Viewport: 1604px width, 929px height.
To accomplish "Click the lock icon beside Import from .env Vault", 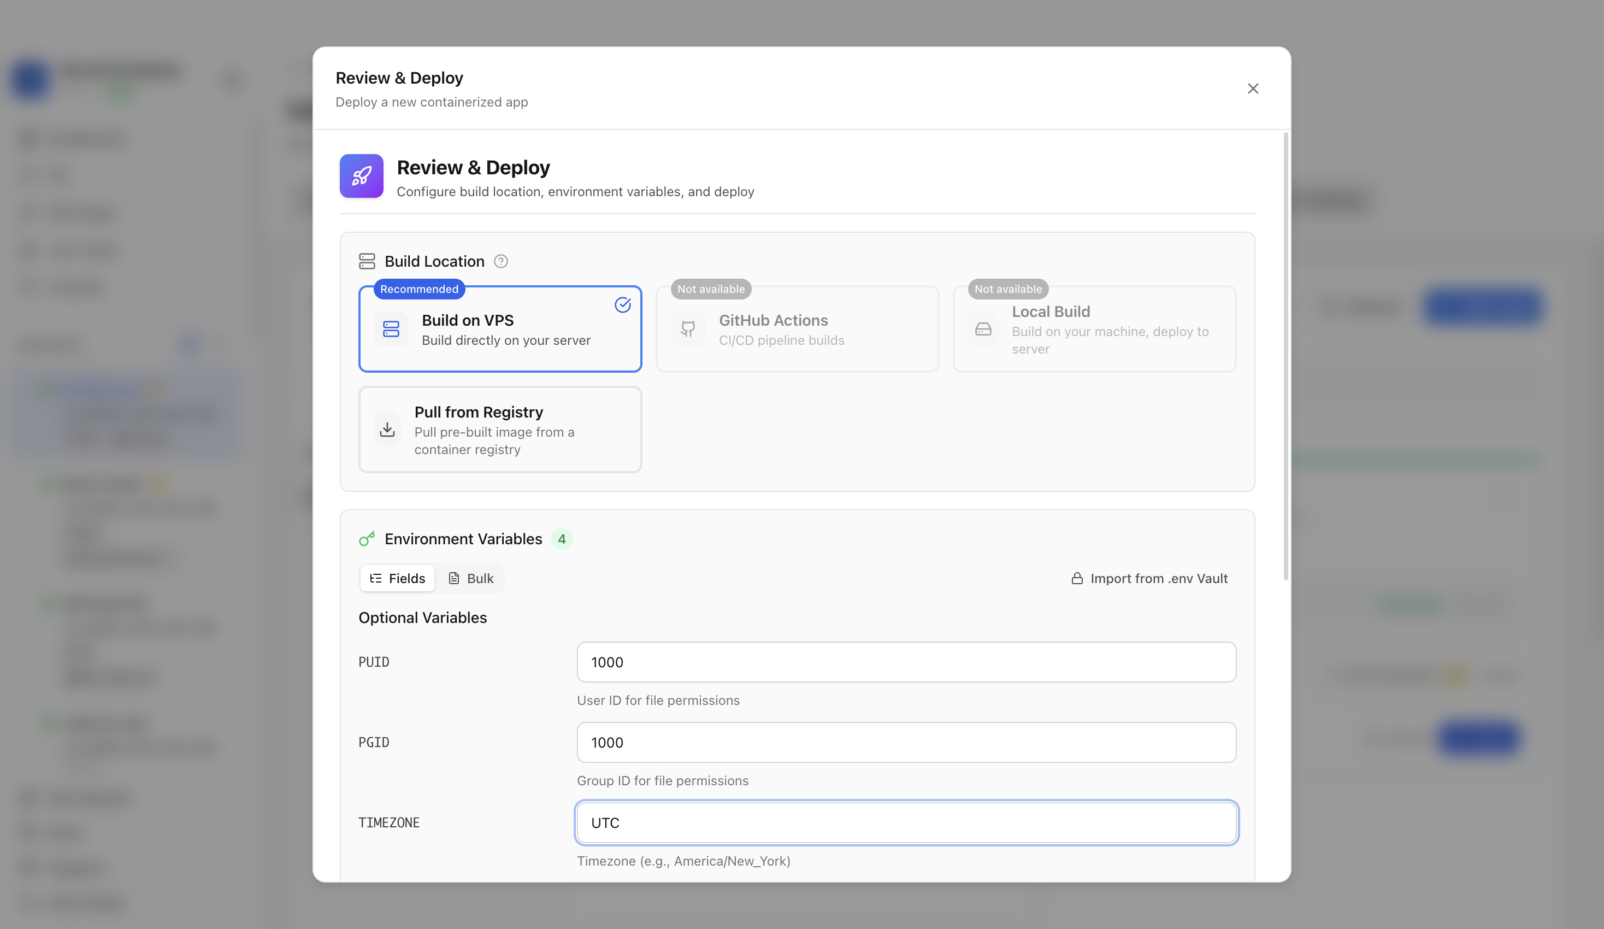I will (1077, 578).
